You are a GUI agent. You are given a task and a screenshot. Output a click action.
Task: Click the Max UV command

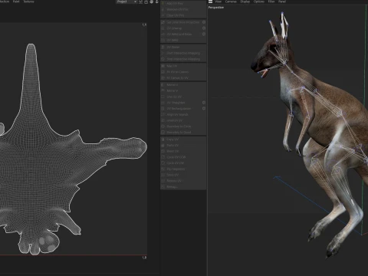(183, 66)
